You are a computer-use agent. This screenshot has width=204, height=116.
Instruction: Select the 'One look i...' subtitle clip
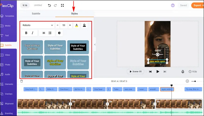[31, 89]
